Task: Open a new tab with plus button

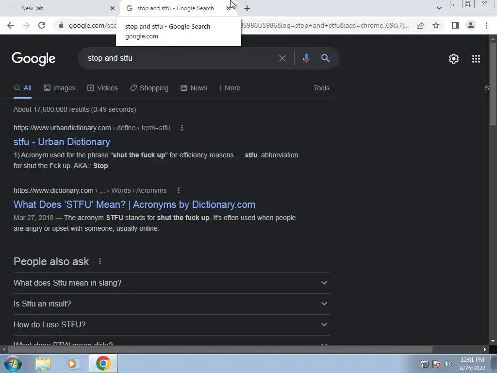Action: click(x=247, y=8)
